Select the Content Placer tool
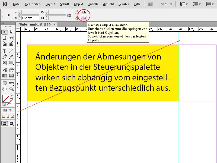217x163 pixels. point(11,43)
